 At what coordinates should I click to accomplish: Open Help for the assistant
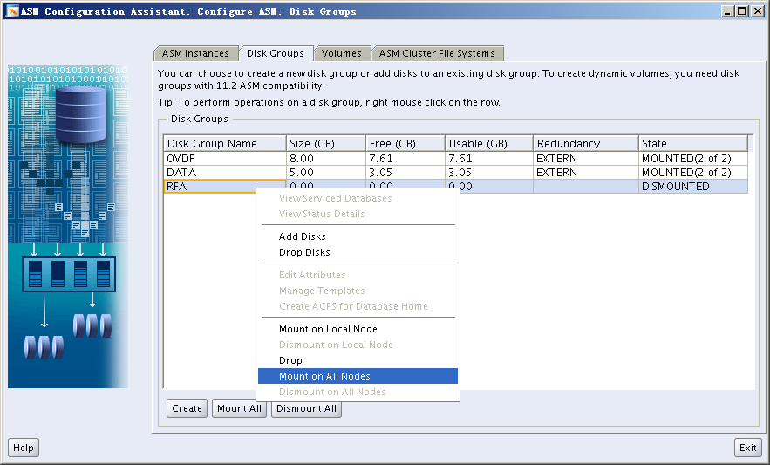pos(24,448)
